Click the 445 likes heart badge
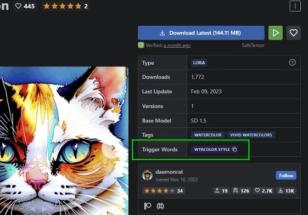 point(25,6)
